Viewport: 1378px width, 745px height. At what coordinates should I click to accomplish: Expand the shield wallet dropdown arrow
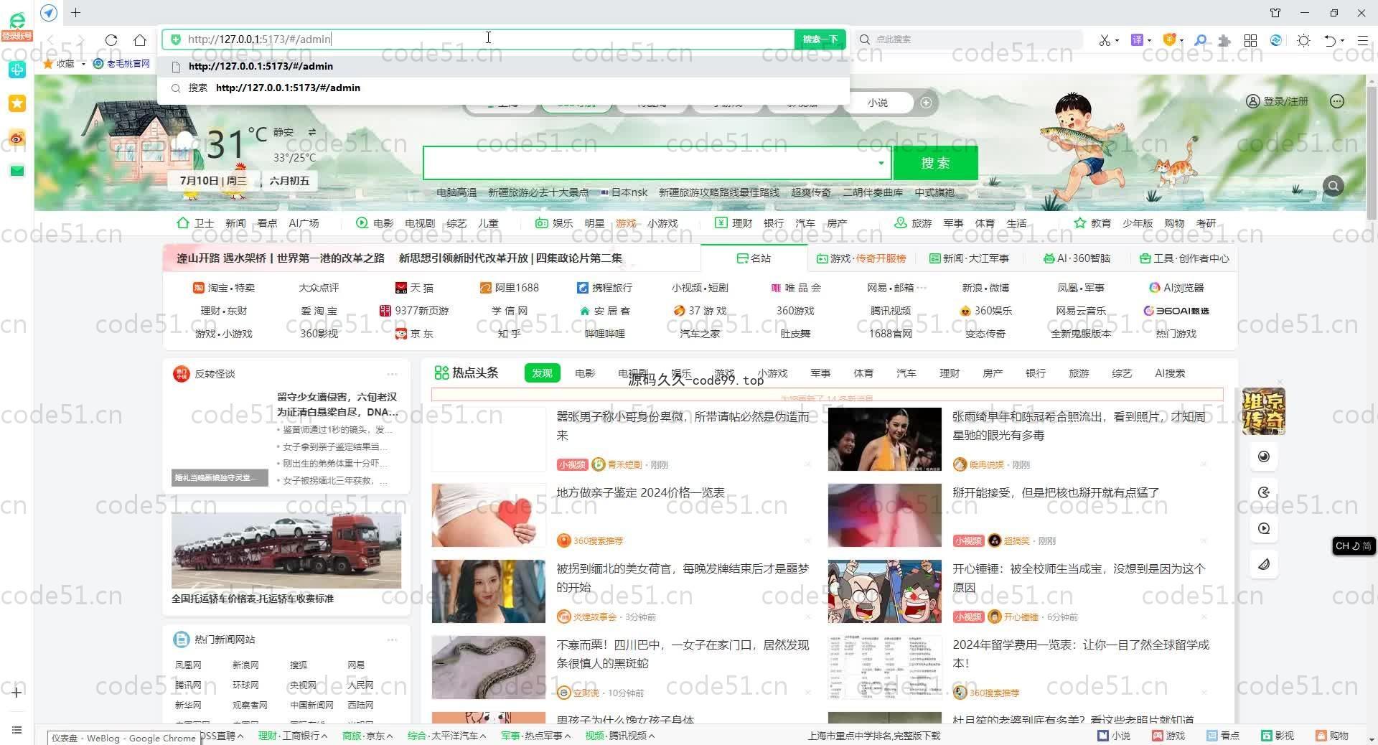(1181, 40)
